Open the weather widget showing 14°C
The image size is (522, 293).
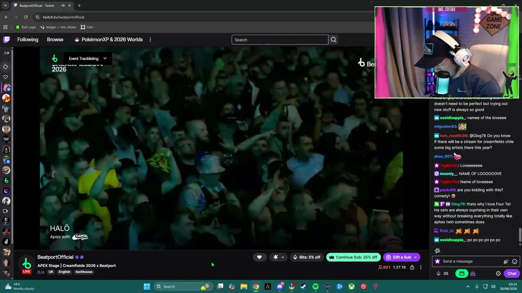20,286
